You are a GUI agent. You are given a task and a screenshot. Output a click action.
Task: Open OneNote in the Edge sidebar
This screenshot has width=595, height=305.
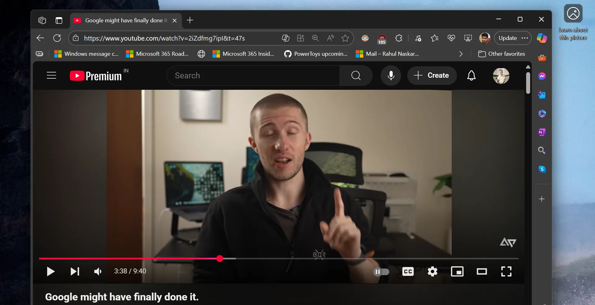coord(542,132)
